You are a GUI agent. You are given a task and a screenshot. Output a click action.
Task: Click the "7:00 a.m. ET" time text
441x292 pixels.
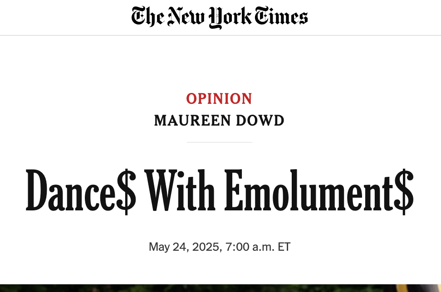[x=258, y=247]
